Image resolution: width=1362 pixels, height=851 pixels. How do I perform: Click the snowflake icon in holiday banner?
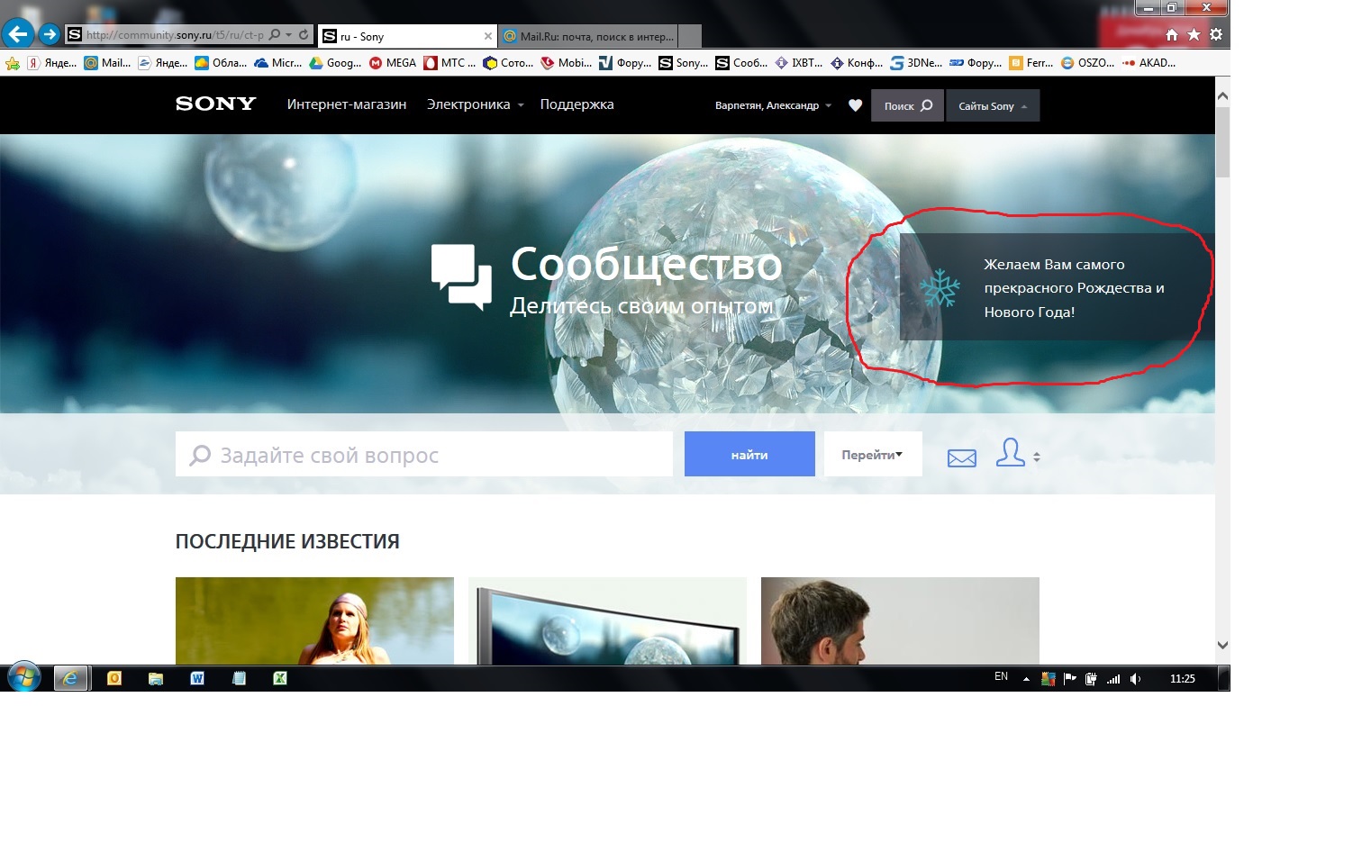click(x=940, y=288)
